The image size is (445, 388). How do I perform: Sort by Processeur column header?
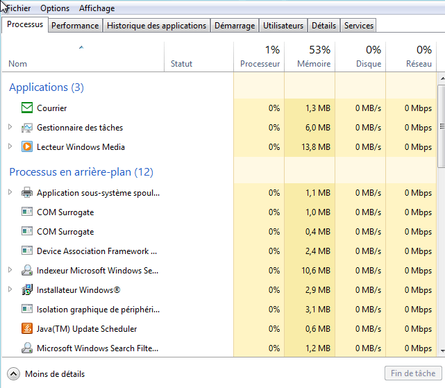pos(259,57)
